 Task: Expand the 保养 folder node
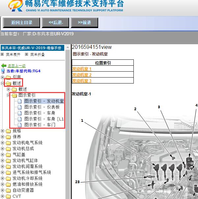pyautogui.click(x=2, y=137)
